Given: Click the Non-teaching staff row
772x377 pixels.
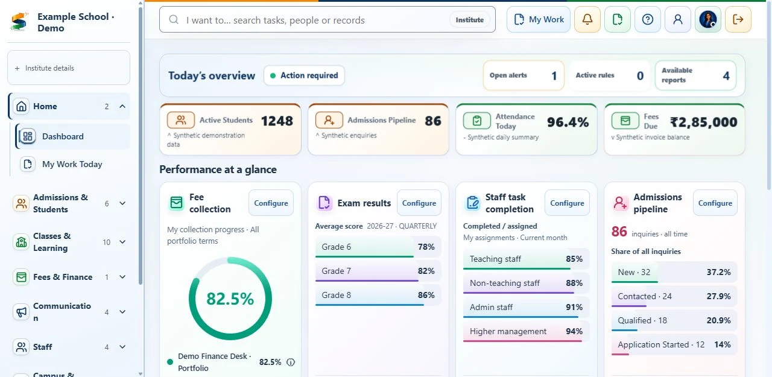Looking at the screenshot, I should 527,283.
